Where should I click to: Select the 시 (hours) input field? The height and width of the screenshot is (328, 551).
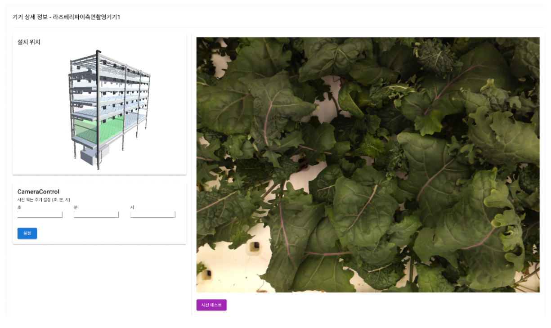[152, 215]
